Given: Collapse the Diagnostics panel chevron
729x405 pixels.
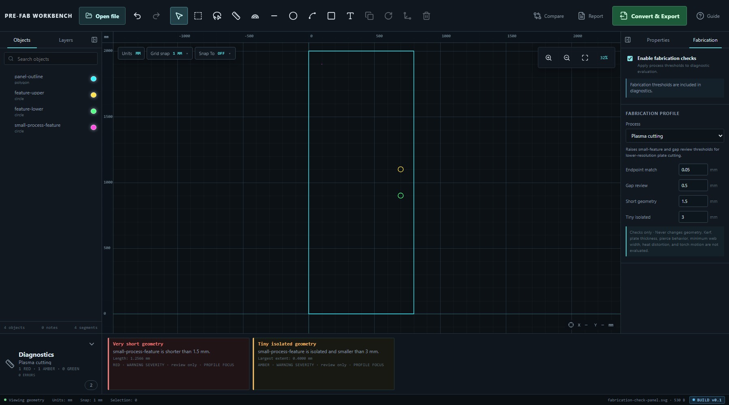Looking at the screenshot, I should [92, 344].
